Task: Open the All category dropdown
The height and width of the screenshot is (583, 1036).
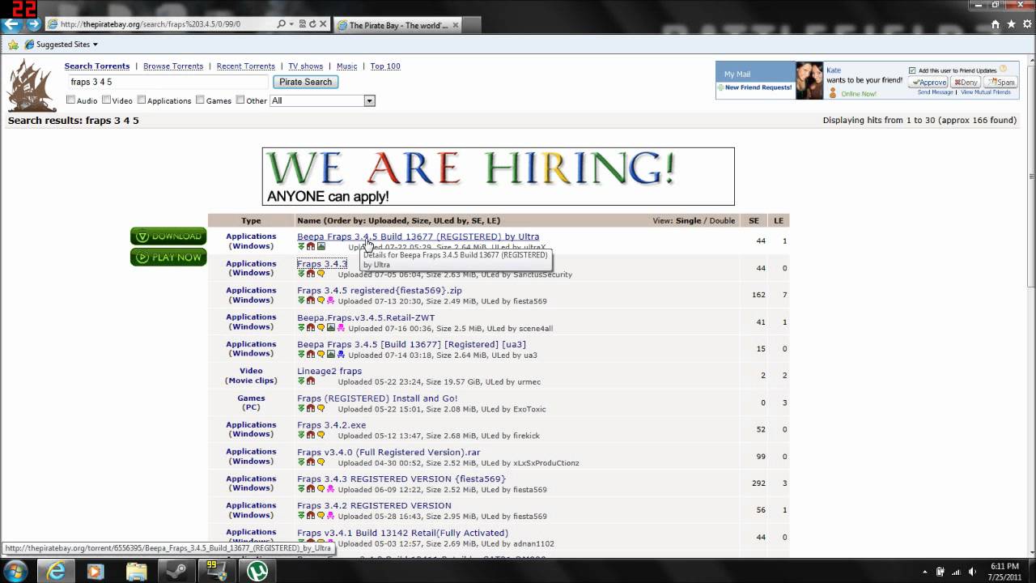Action: point(322,100)
